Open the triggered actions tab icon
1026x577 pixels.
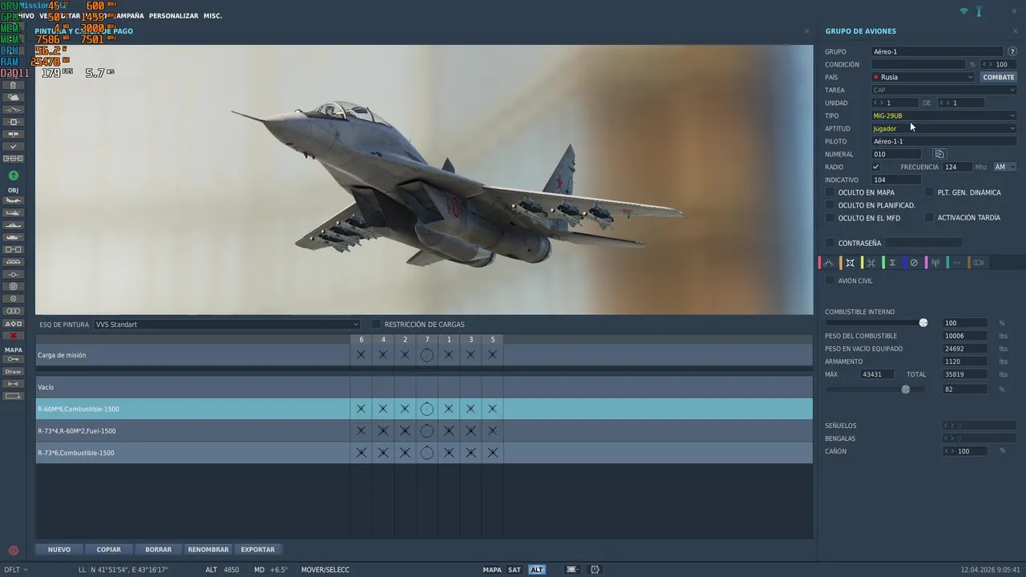pyautogui.click(x=871, y=263)
